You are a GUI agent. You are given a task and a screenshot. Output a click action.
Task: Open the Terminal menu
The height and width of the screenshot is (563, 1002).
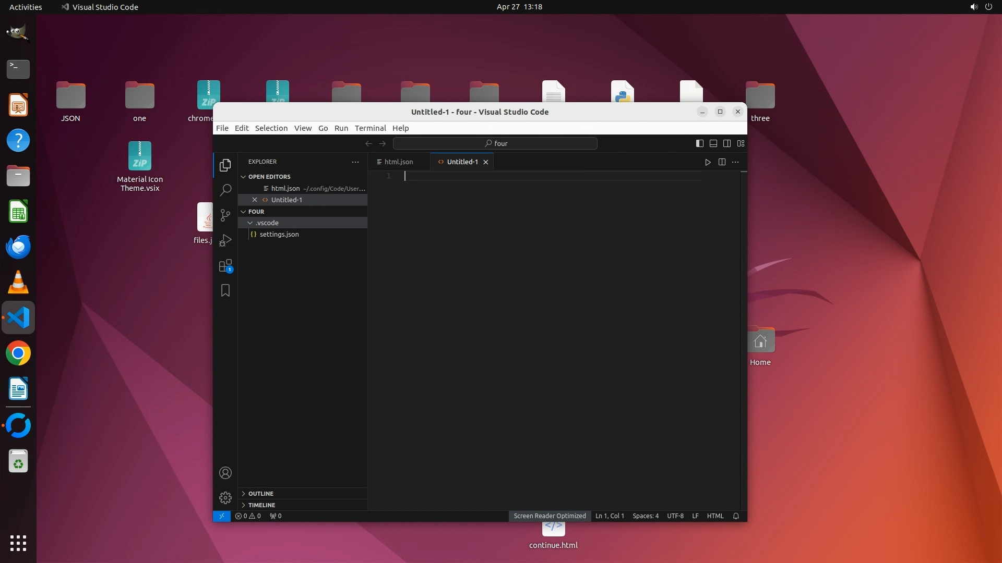tap(370, 128)
